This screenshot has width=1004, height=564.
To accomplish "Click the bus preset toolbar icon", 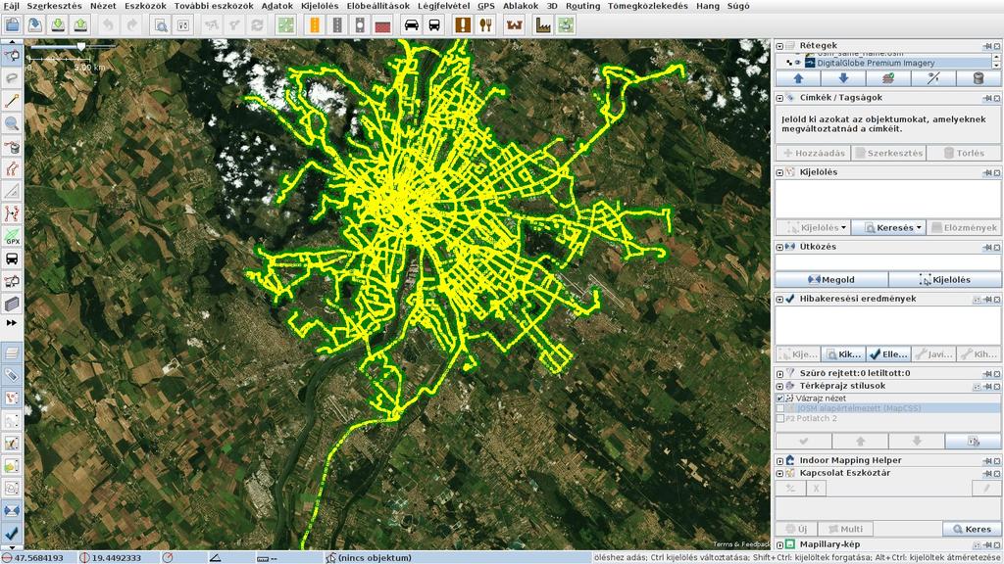I will pyautogui.click(x=434, y=24).
